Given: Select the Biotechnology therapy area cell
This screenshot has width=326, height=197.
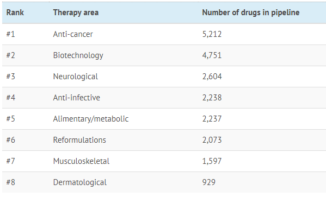Looking at the screenshot, I should (78, 55).
